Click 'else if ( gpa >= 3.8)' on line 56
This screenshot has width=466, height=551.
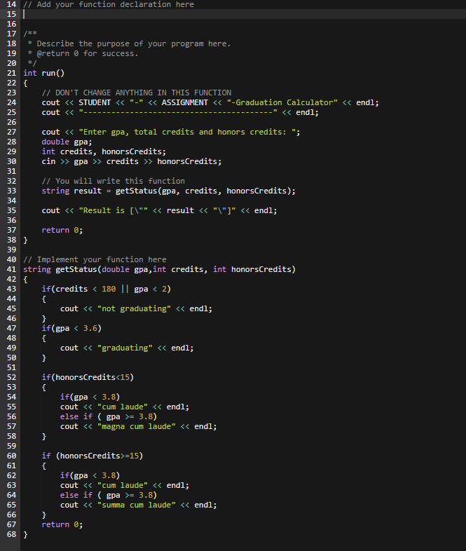(x=109, y=417)
